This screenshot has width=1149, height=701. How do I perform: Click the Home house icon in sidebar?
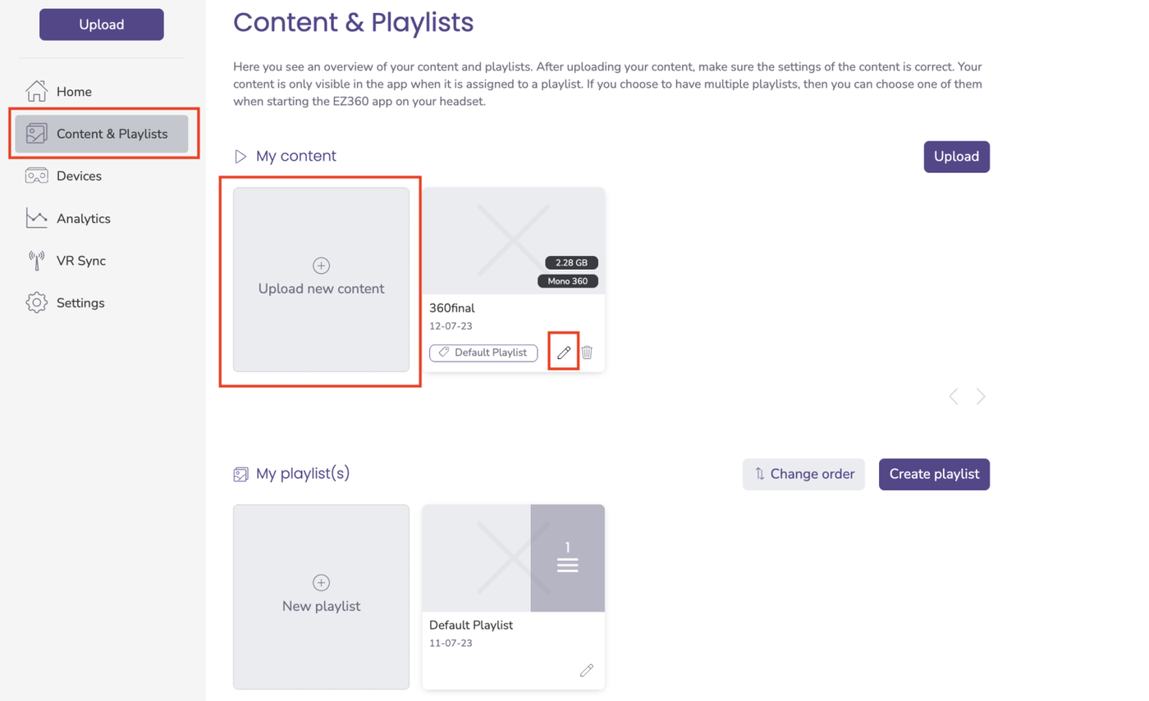click(x=36, y=91)
